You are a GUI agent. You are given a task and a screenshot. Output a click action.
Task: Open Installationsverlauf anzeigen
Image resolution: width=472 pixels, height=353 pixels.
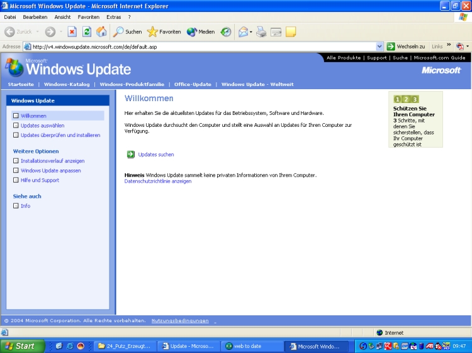[52, 161]
